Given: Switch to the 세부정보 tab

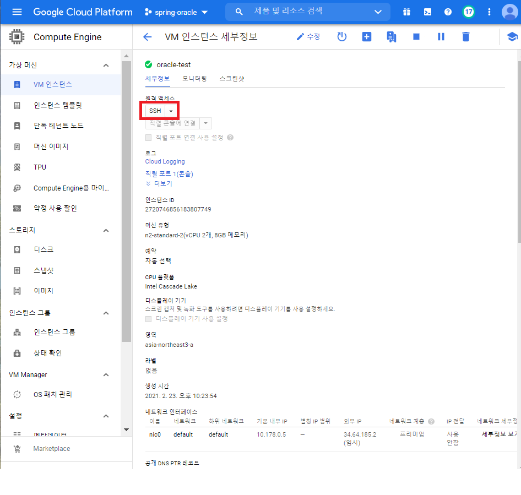Looking at the screenshot, I should (158, 79).
